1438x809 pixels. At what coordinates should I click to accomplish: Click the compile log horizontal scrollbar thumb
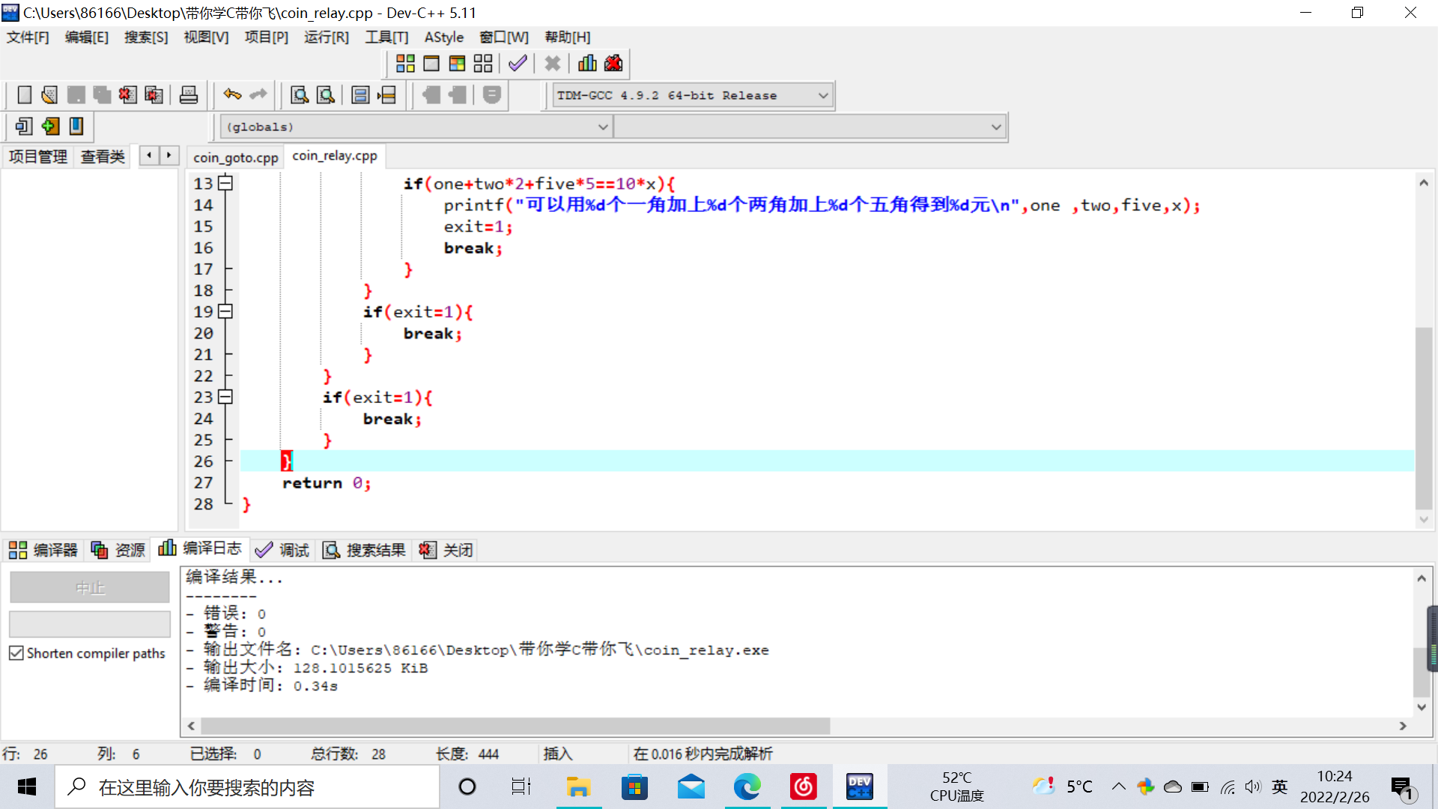(515, 726)
